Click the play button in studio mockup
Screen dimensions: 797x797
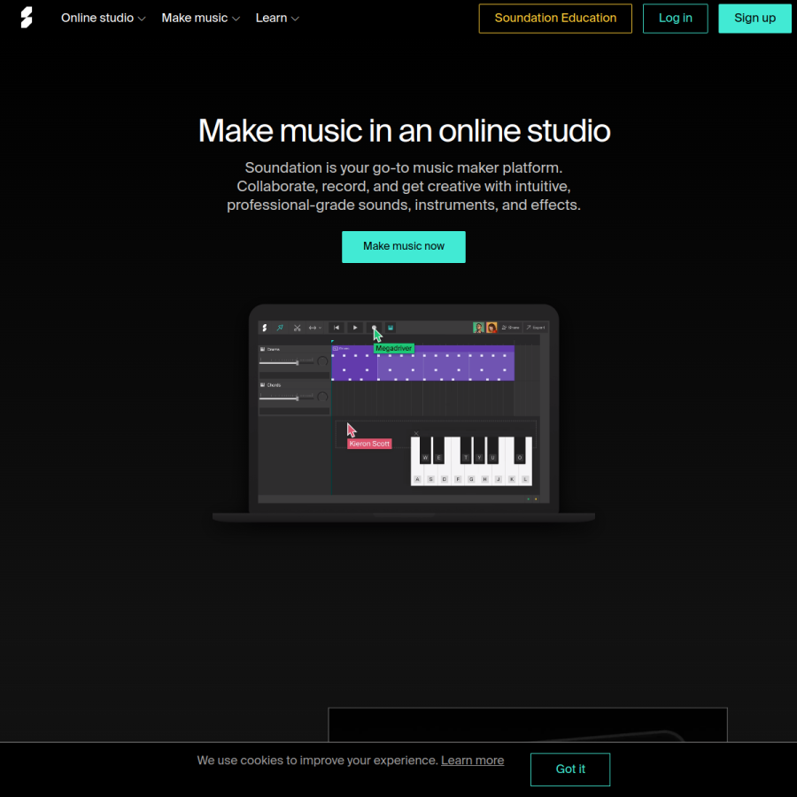(x=355, y=328)
